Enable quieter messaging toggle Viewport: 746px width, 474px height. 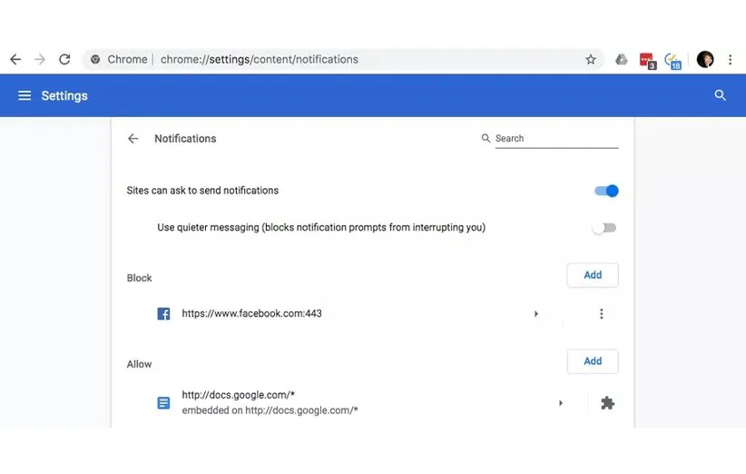coord(604,228)
